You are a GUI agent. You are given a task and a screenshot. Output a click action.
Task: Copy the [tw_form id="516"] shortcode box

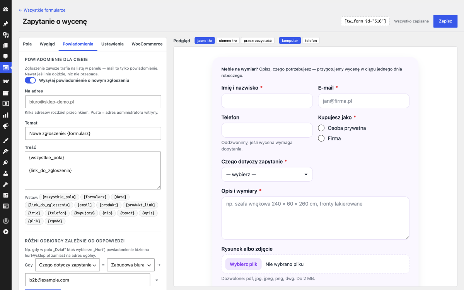365,21
